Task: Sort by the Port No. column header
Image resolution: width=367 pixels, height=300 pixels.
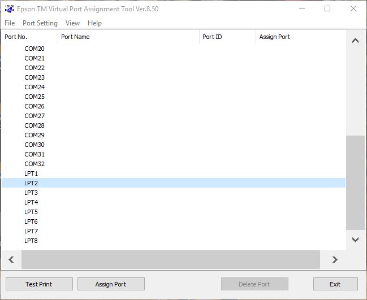Action: tap(29, 37)
